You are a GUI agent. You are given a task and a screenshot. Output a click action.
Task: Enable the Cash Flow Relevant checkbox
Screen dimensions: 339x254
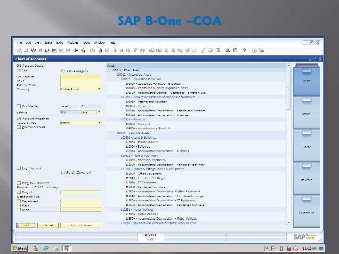point(19,183)
